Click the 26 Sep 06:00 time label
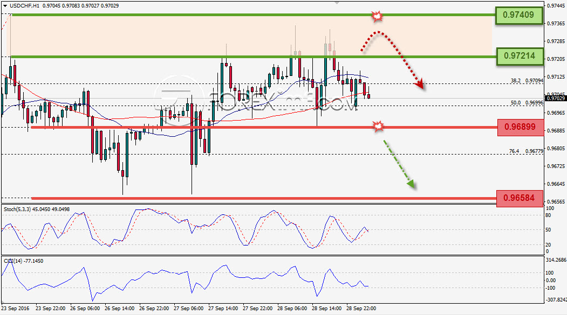567x315 pixels. (85, 309)
